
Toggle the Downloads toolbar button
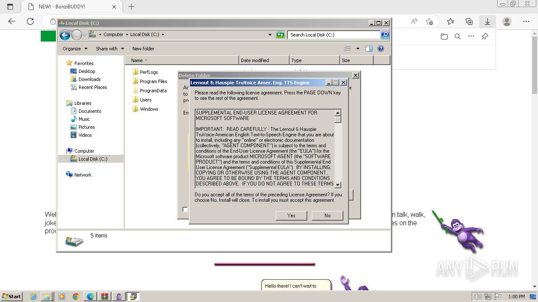pyautogui.click(x=488, y=21)
